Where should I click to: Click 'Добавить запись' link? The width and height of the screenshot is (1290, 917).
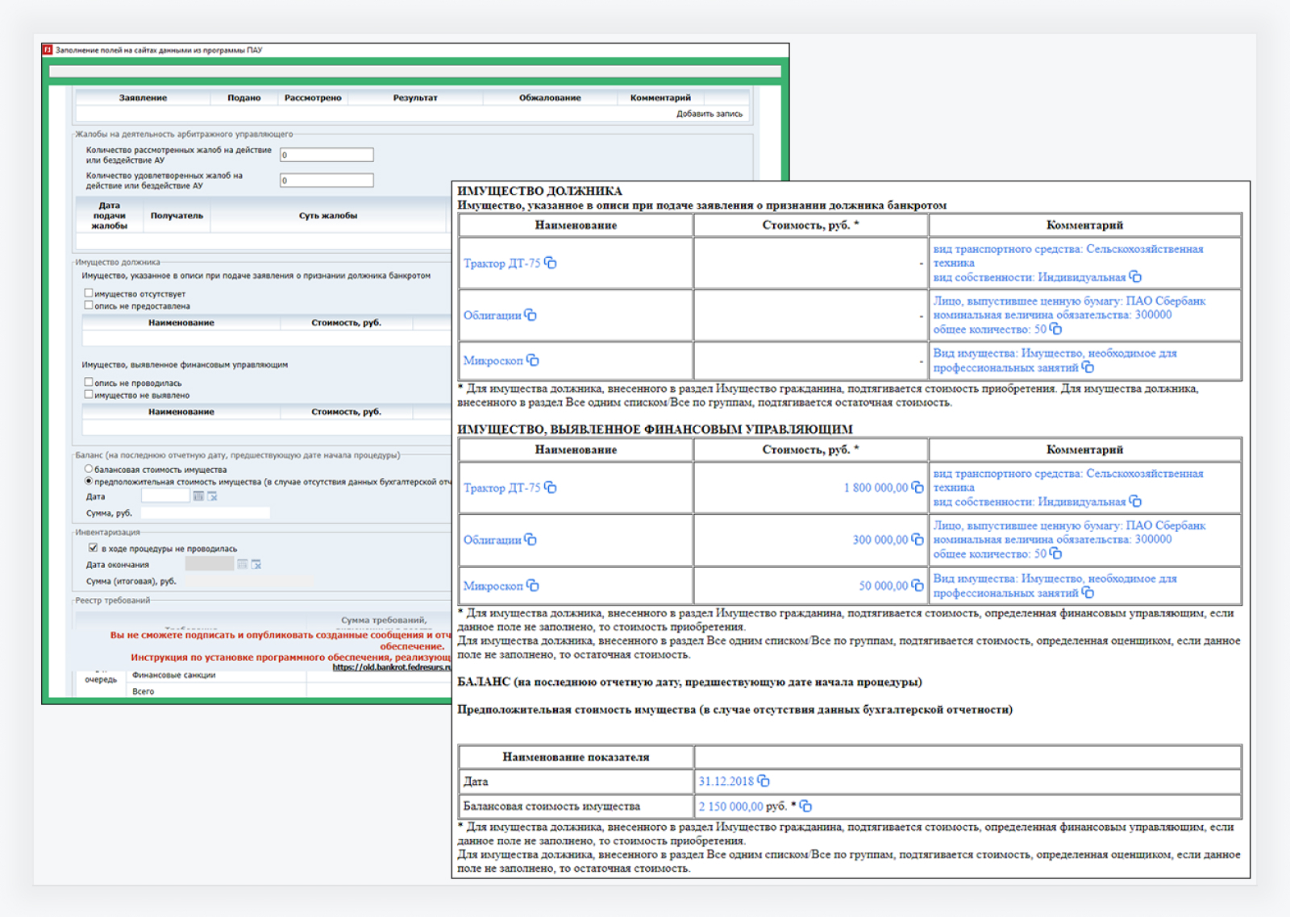coord(709,114)
